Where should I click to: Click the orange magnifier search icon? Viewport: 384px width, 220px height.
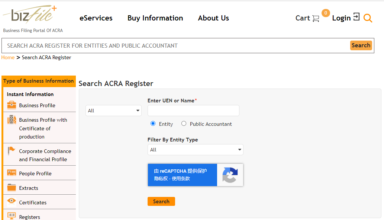point(368,18)
